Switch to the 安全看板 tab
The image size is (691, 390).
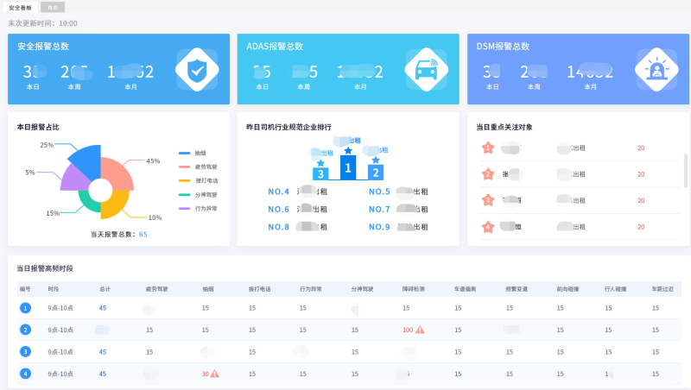point(20,7)
